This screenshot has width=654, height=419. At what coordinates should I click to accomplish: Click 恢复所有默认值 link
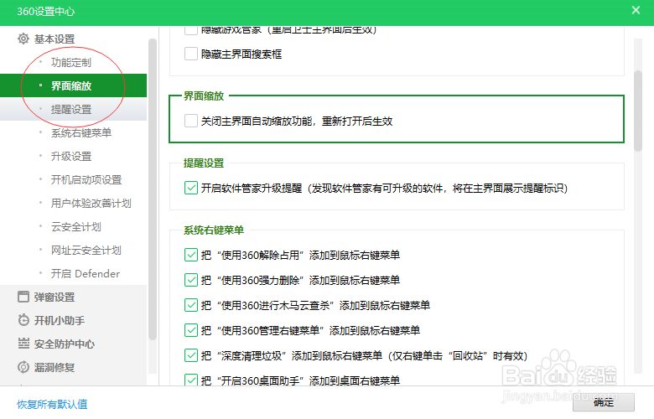coord(52,404)
